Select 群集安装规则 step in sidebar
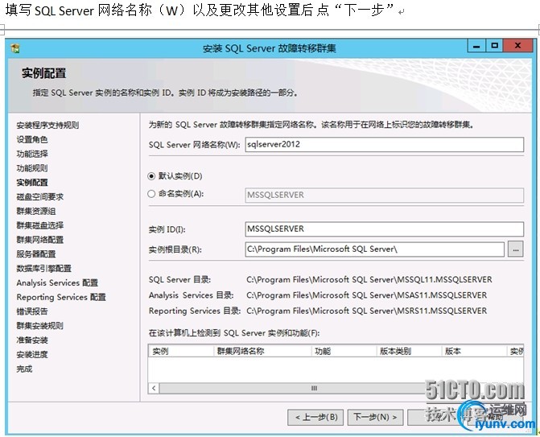Screen dimensions: 540x437 point(40,326)
